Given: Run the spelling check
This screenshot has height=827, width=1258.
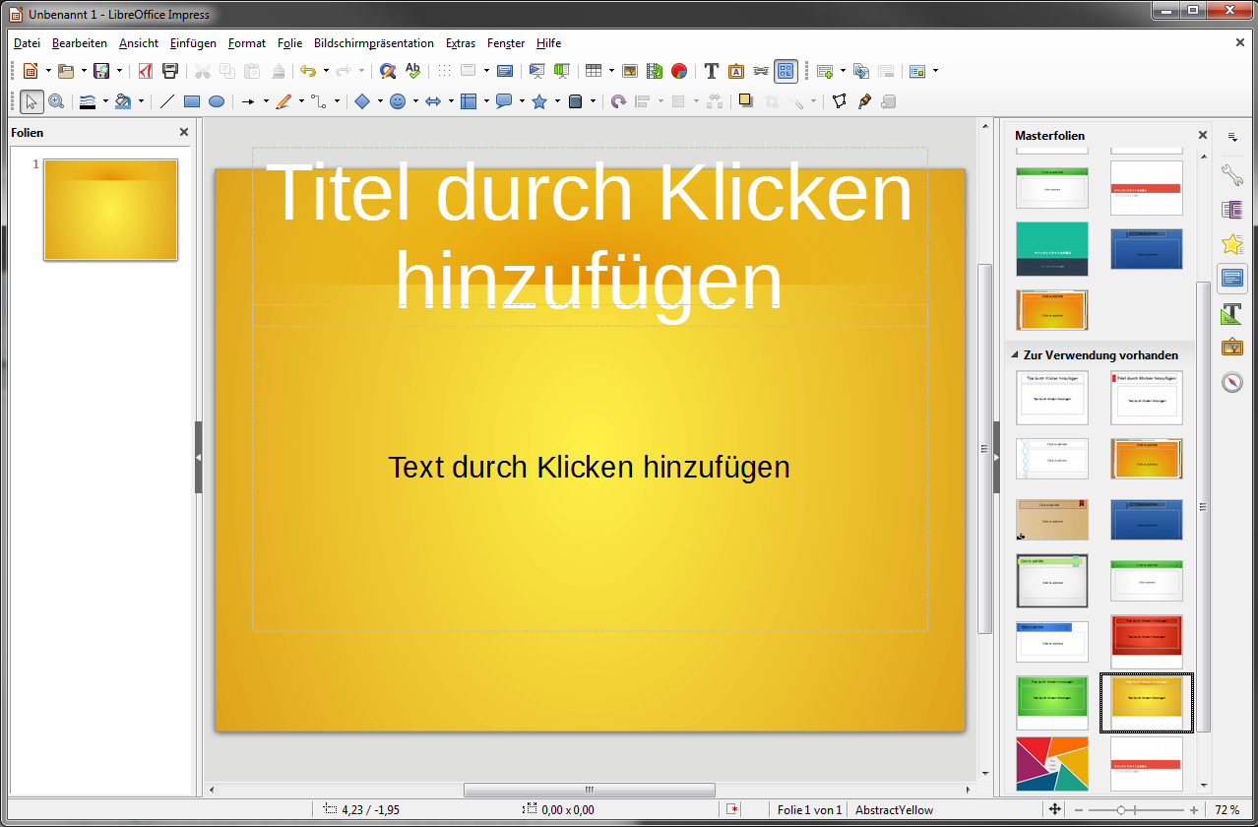Looking at the screenshot, I should (x=412, y=71).
